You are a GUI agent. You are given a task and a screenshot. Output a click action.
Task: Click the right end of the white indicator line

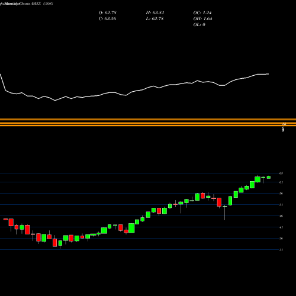click(268, 74)
